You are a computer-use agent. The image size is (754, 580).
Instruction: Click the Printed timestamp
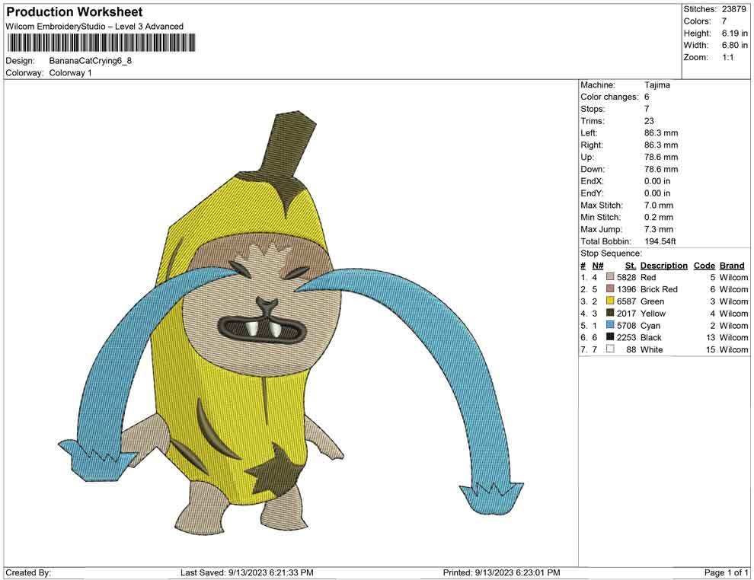502,572
